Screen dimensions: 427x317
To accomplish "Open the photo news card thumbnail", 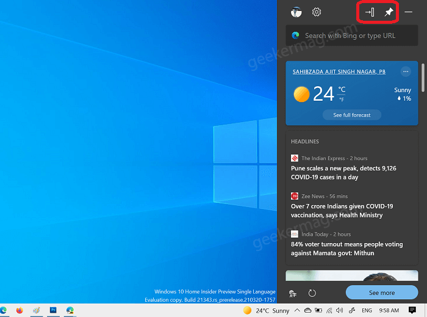I will [x=351, y=275].
